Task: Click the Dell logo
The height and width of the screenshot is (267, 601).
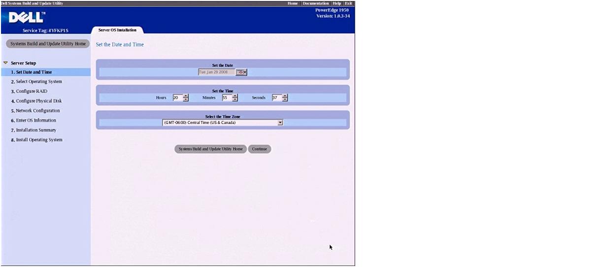Action: 27,18
